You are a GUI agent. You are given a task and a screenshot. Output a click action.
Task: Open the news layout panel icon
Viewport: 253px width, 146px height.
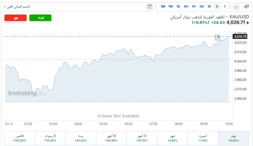149,7
